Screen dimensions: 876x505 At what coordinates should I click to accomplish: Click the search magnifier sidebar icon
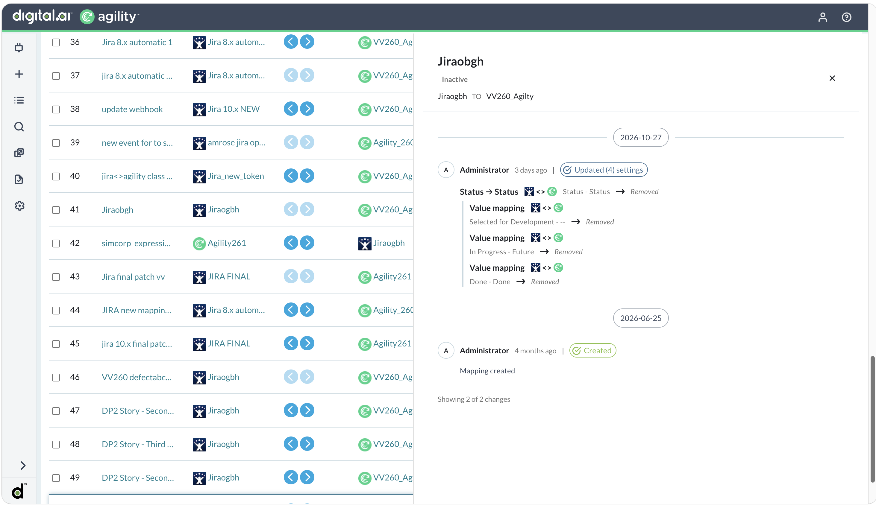[19, 127]
